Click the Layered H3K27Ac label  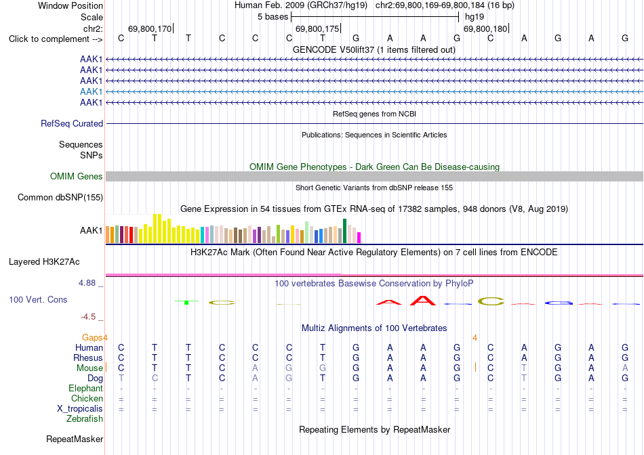(44, 262)
